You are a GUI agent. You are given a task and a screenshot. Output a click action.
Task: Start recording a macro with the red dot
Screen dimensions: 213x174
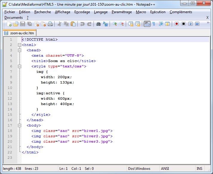tap(177, 24)
